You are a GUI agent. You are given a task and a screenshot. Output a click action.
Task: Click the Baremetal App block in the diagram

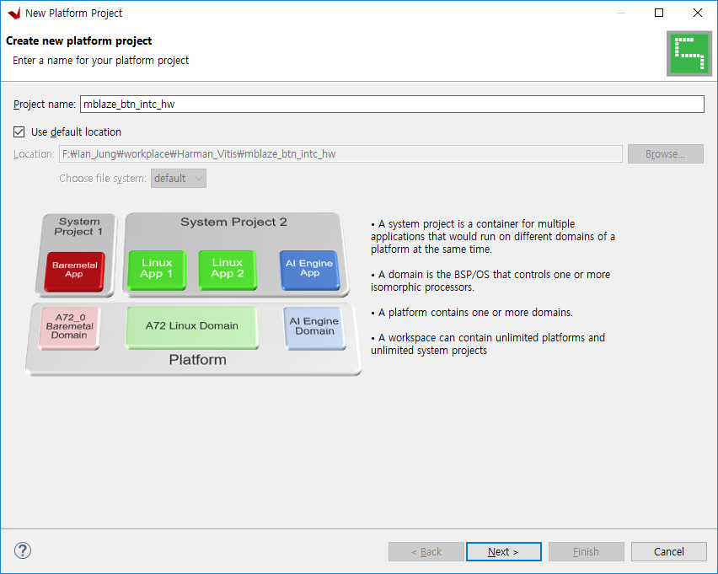click(x=74, y=271)
